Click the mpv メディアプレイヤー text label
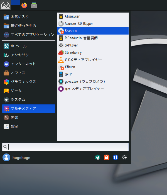The width and height of the screenshot is (167, 195). coord(84,89)
